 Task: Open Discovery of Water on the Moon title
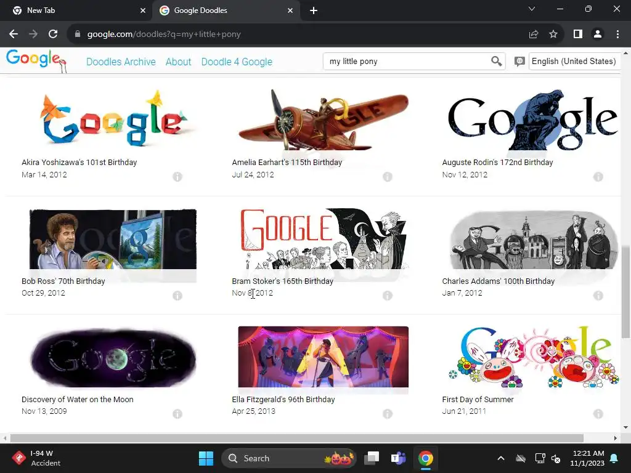tap(77, 399)
